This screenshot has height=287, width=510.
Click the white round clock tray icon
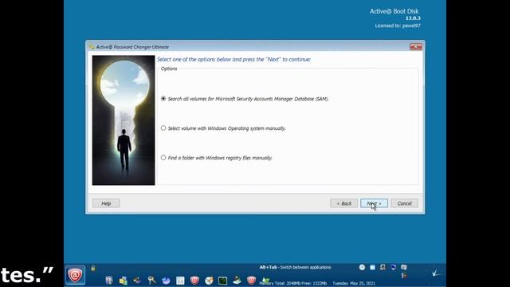click(x=362, y=267)
